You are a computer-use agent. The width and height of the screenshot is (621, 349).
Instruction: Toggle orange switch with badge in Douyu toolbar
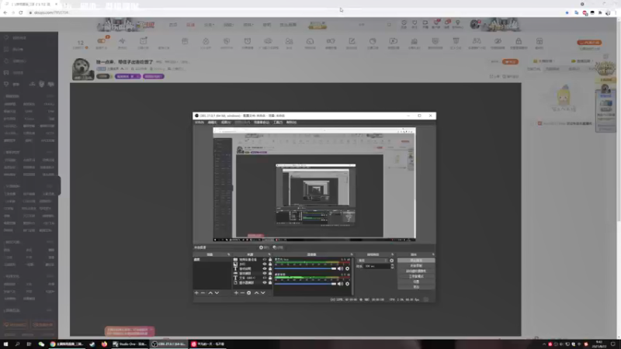[102, 41]
